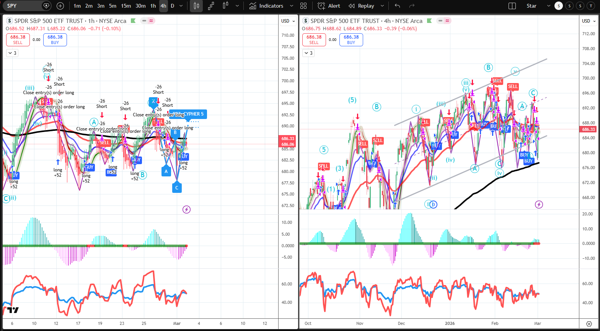Open the USD currency dropdown on 1h chart

click(287, 21)
